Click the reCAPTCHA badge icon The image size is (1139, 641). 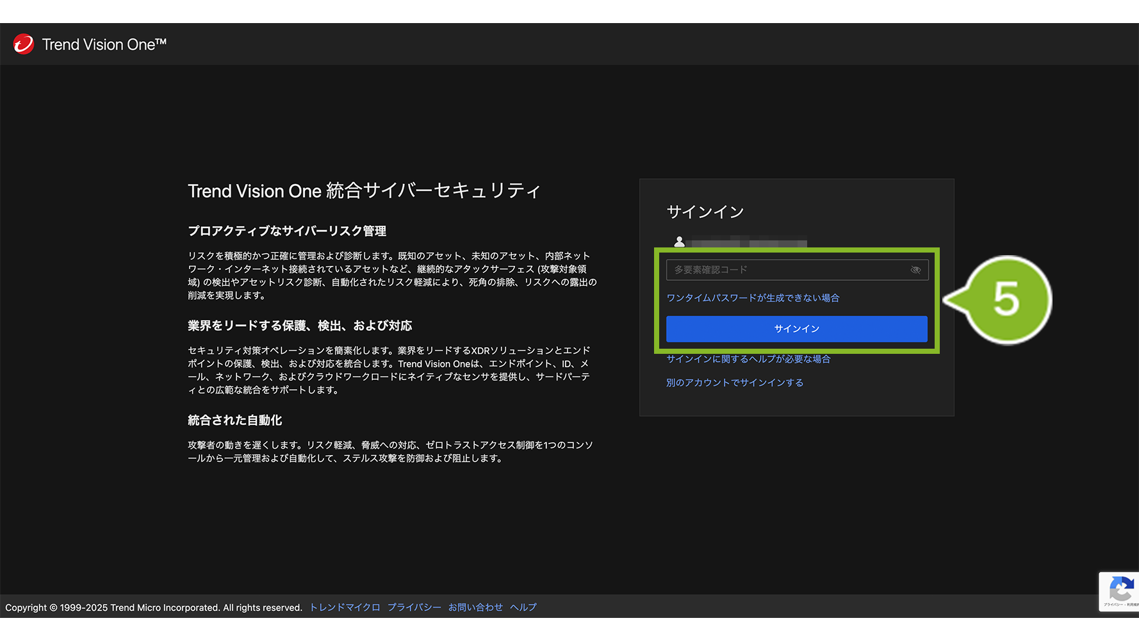pyautogui.click(x=1120, y=590)
